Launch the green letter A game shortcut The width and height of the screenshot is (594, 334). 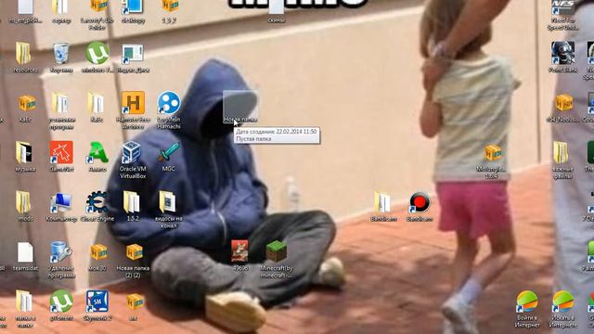97,156
